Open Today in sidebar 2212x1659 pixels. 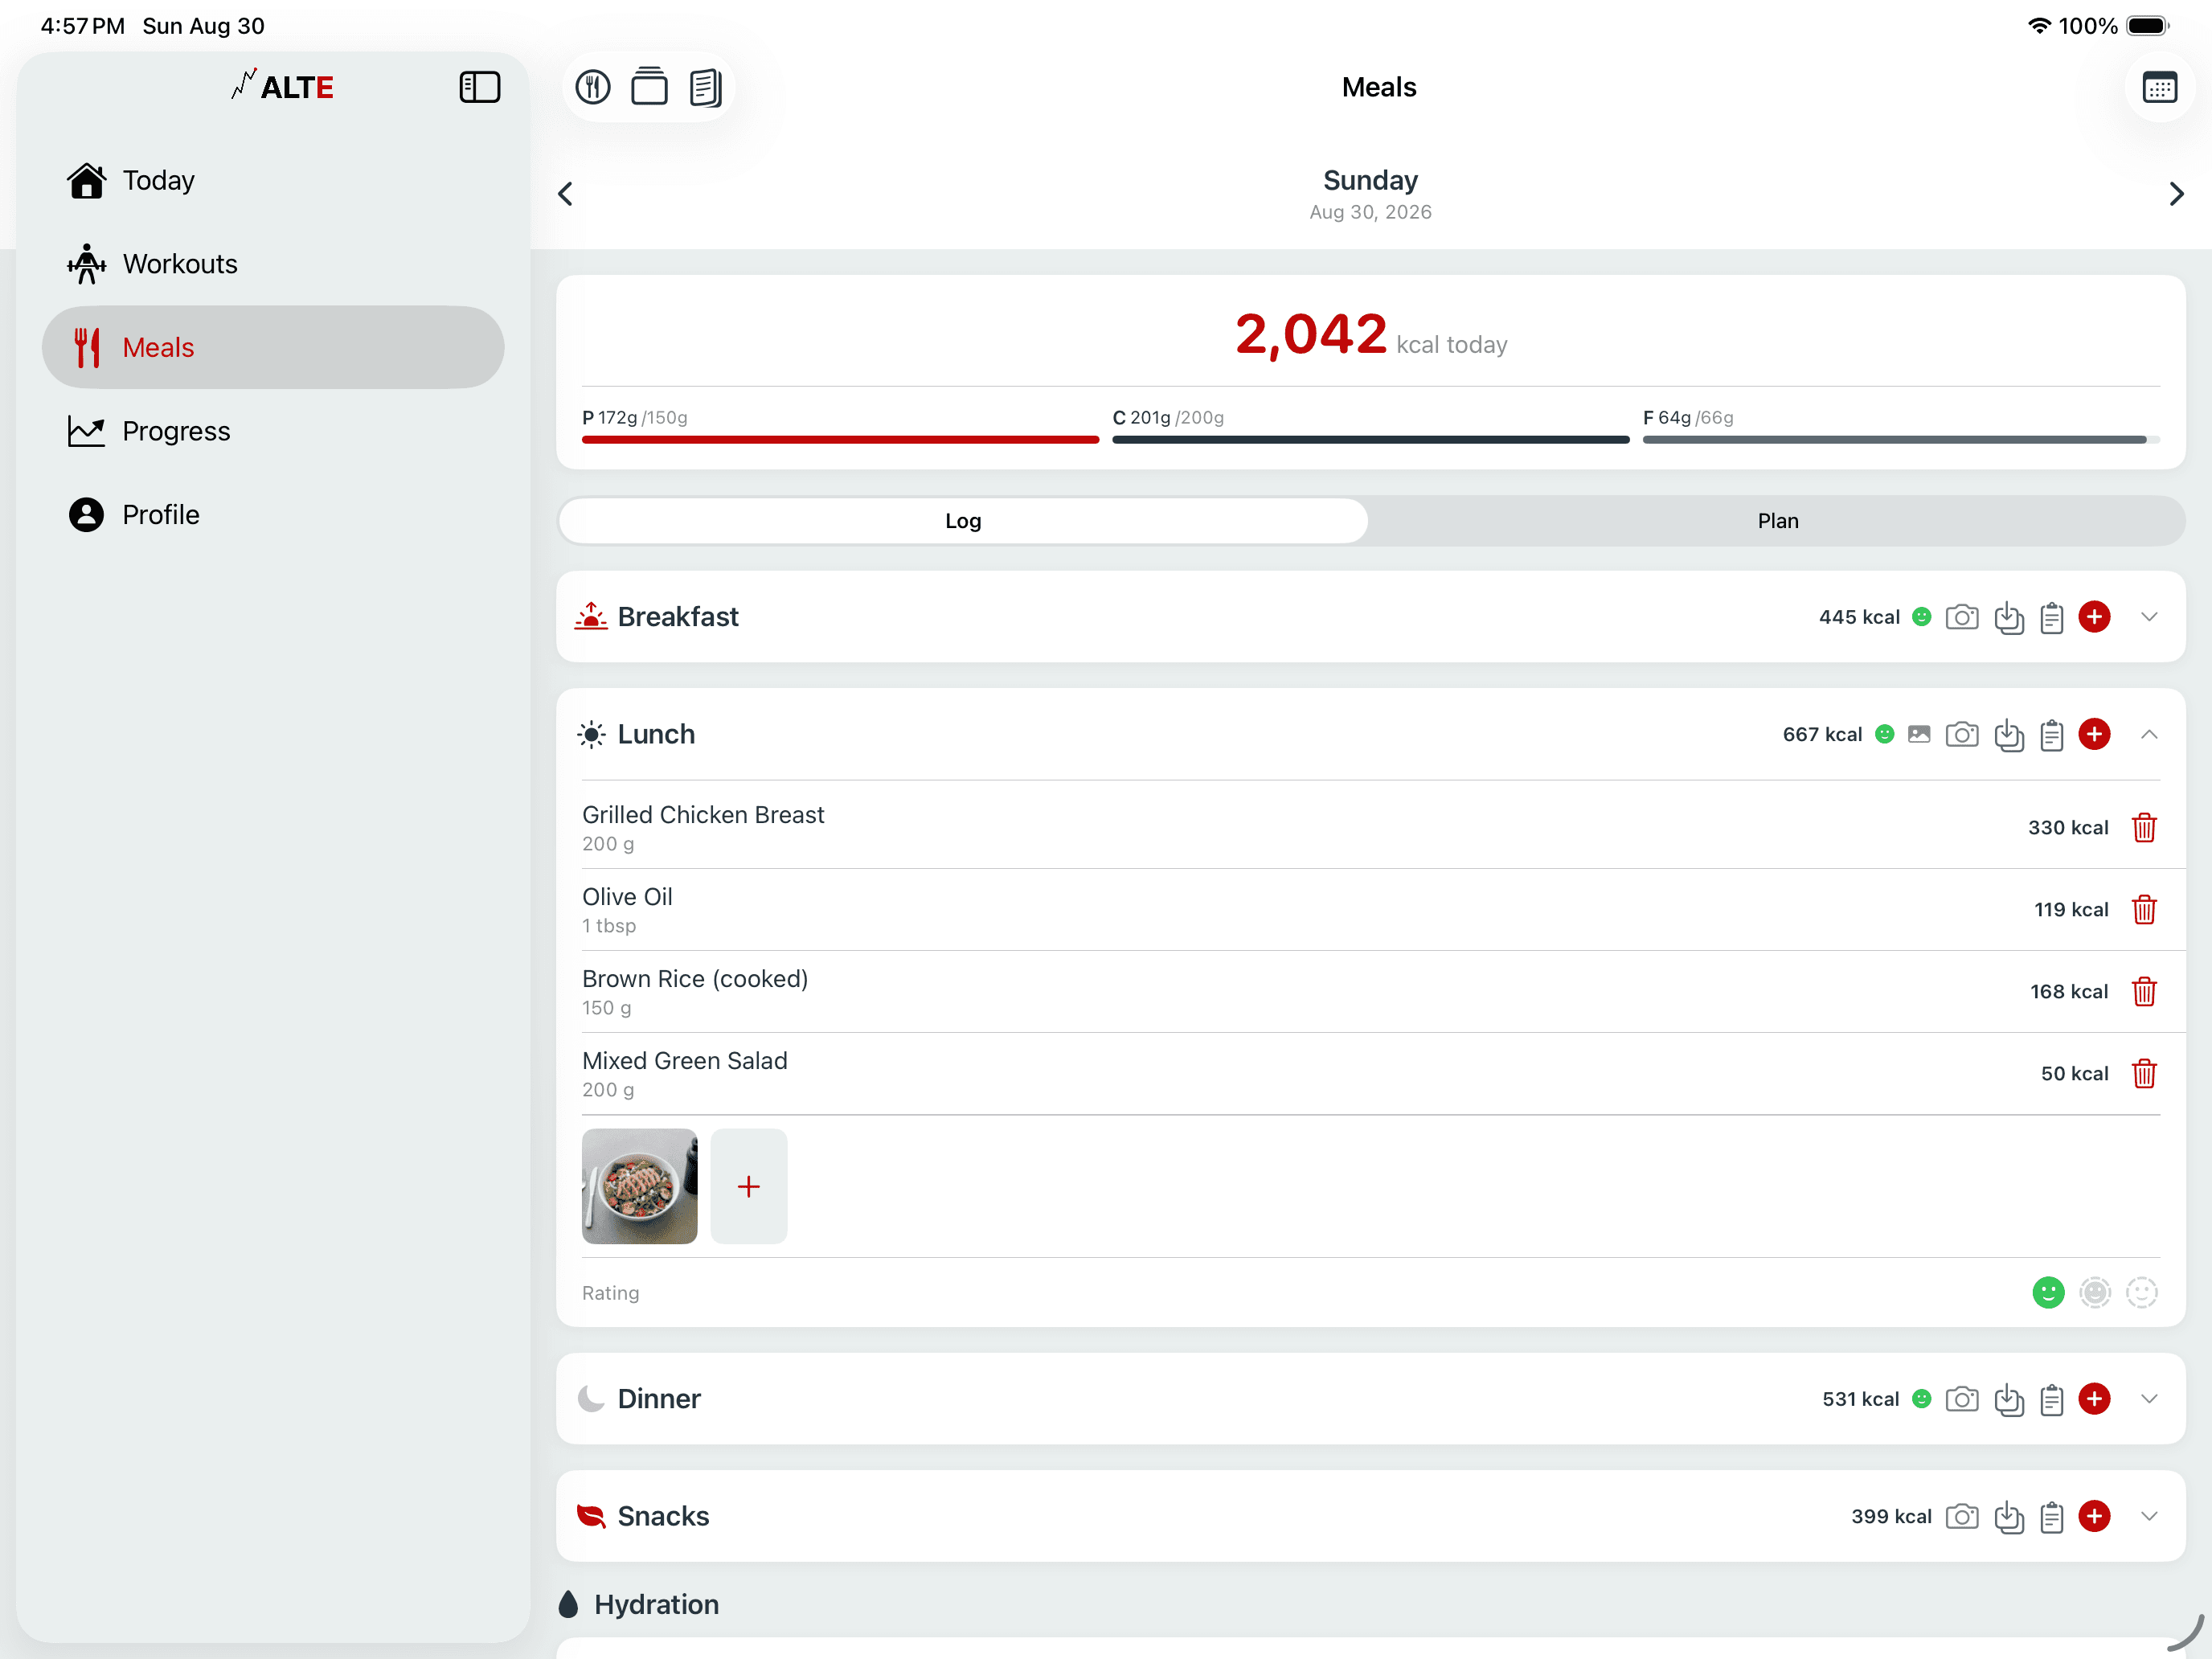273,180
